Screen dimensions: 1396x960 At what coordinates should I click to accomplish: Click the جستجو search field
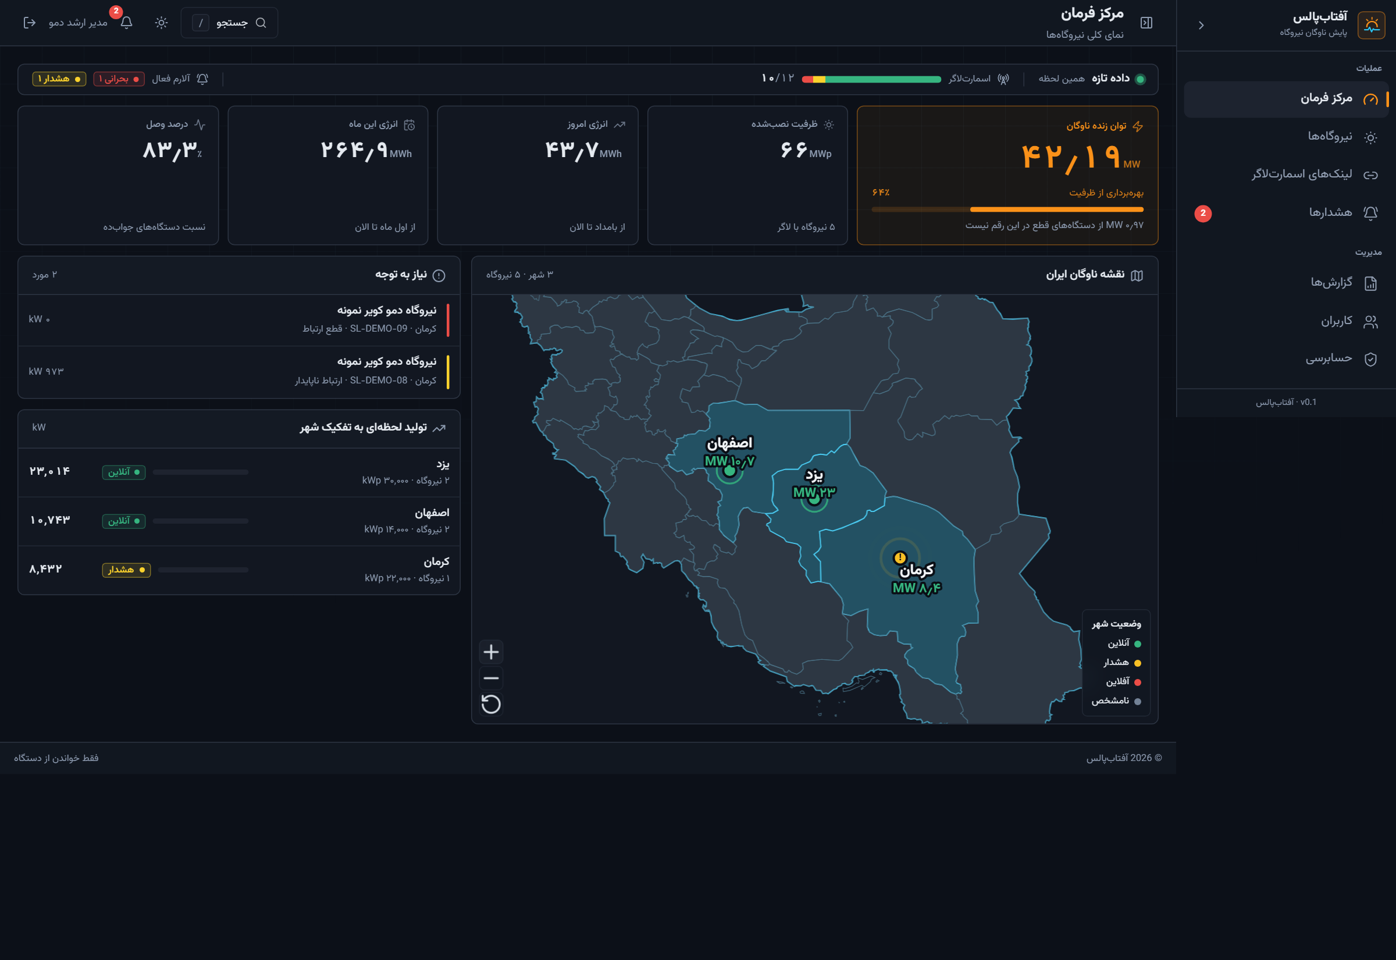click(x=229, y=23)
